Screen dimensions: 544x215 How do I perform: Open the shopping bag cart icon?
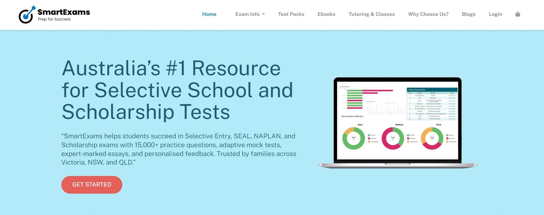pyautogui.click(x=517, y=14)
